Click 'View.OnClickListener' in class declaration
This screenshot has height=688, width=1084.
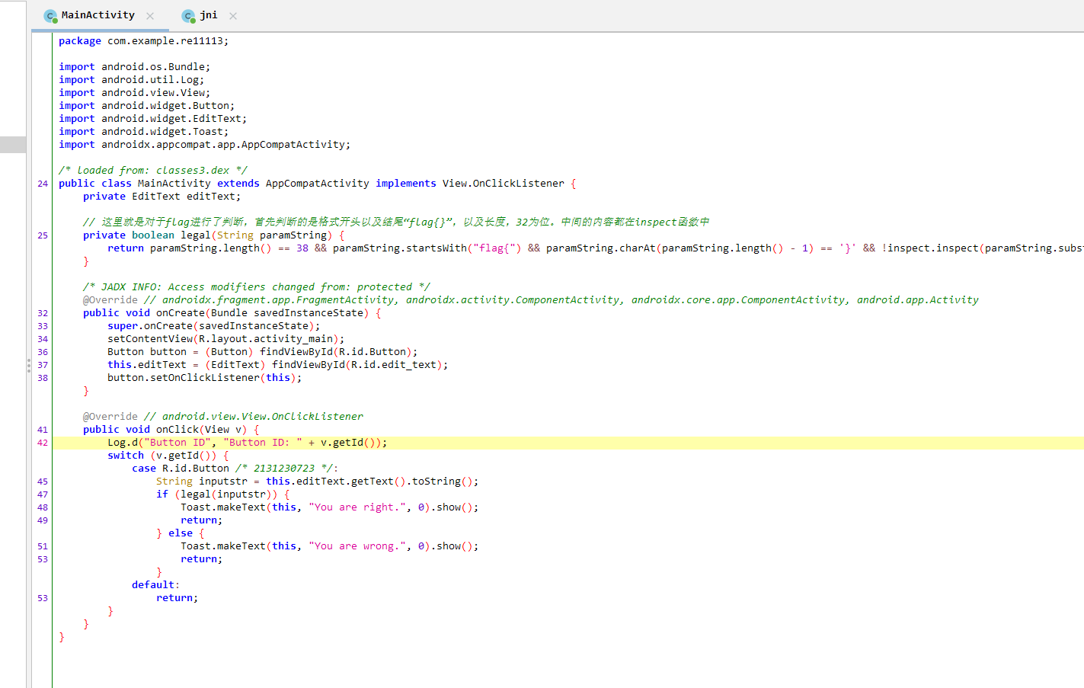pos(503,184)
